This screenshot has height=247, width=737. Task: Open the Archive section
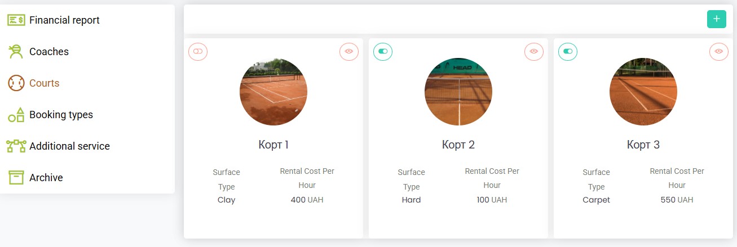tap(46, 178)
